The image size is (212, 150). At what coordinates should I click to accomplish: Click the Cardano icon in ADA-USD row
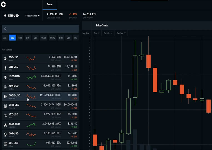[x=5, y=87]
